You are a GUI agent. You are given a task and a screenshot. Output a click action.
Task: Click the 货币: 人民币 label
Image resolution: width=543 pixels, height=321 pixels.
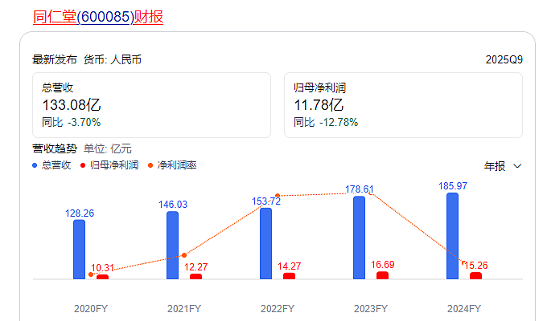click(x=113, y=59)
